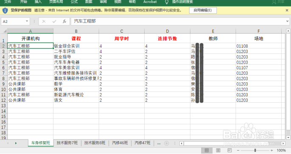Open the 帮助 ribbon tab
291x154 pixels.
[132, 2]
